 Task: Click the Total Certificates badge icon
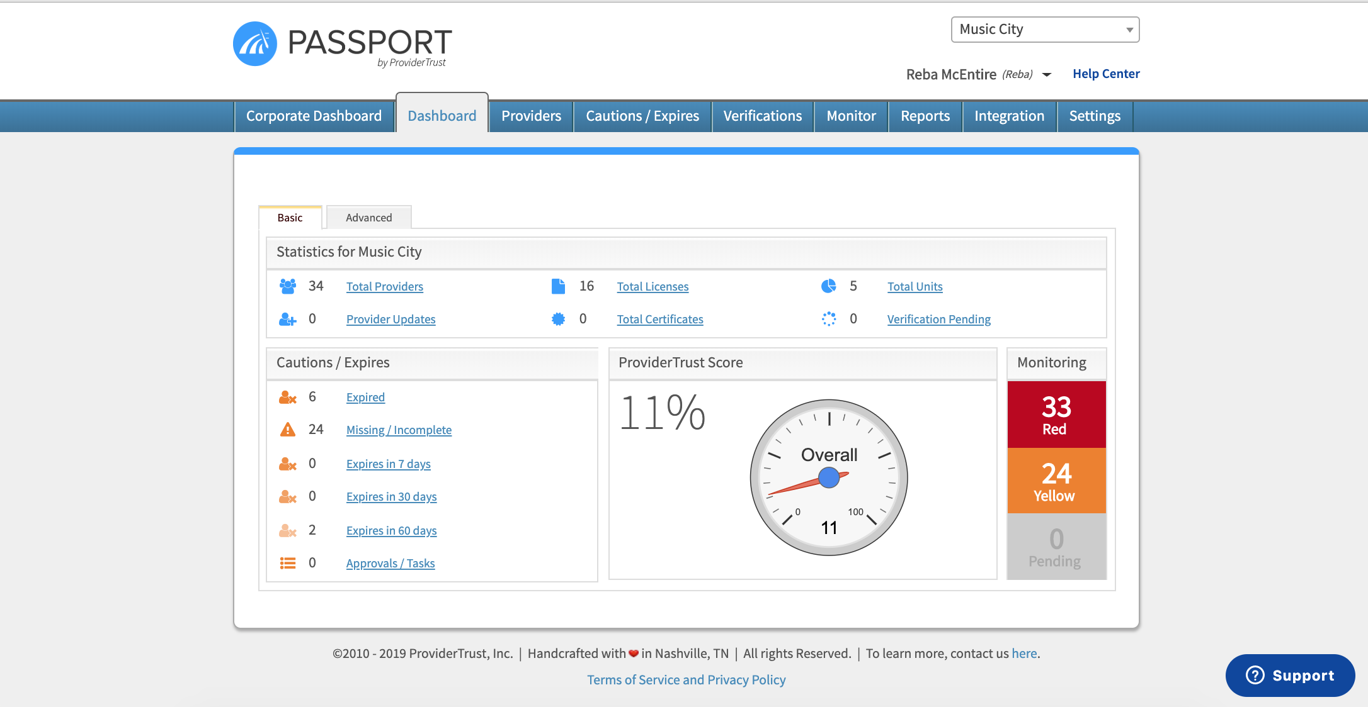558,319
